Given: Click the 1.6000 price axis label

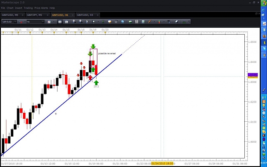Looking at the screenshot, I should 252,142.
